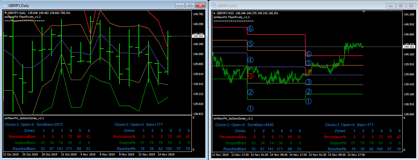Screen dimensions: 418x160
Task: Click 139.020 on Daily price scale
Action: pos(198,104)
